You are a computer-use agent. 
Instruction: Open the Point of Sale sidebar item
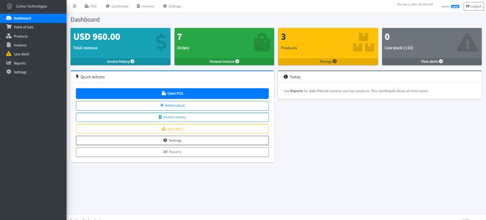33,27
